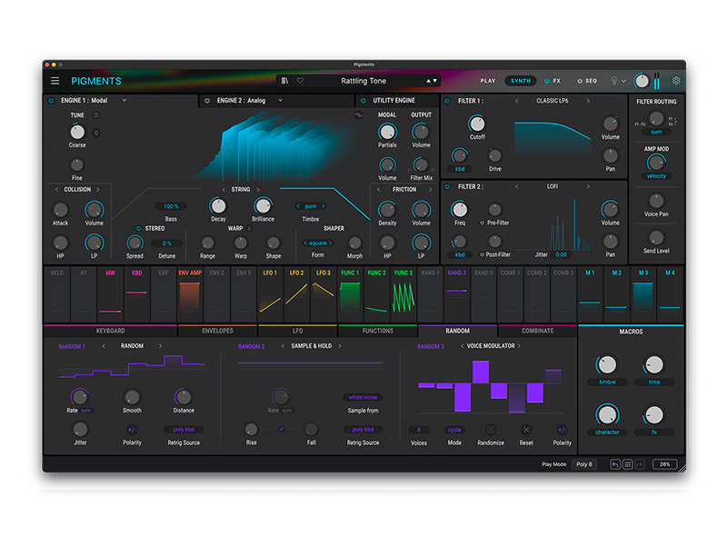Toggle SEQ power button in top bar
The height and width of the screenshot is (545, 727).
(x=579, y=81)
